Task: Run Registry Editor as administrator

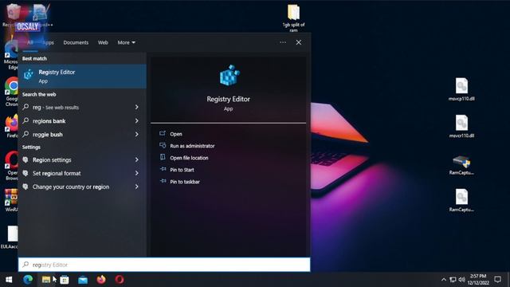Action: click(192, 146)
